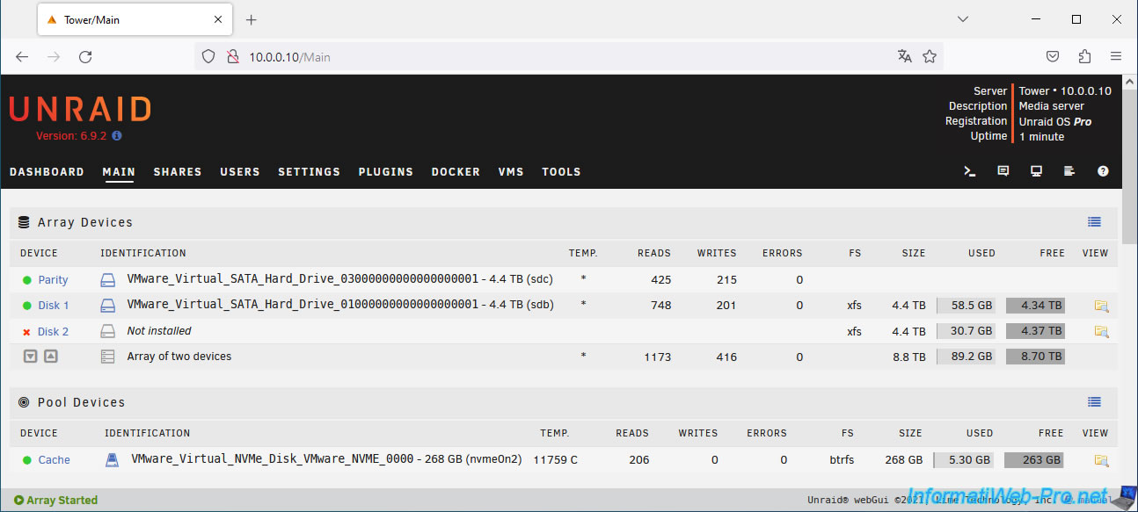Toggle Array Devices list view icon
The image size is (1138, 512).
[1094, 222]
